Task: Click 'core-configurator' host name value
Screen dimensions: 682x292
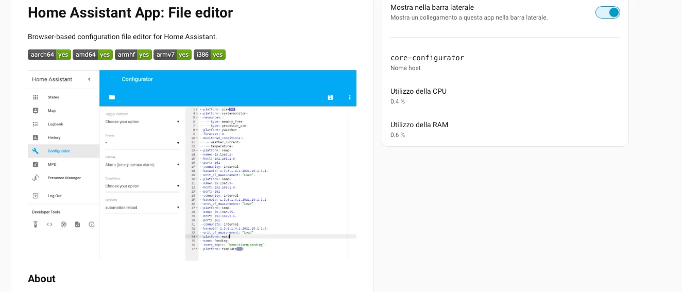Action: pos(427,58)
